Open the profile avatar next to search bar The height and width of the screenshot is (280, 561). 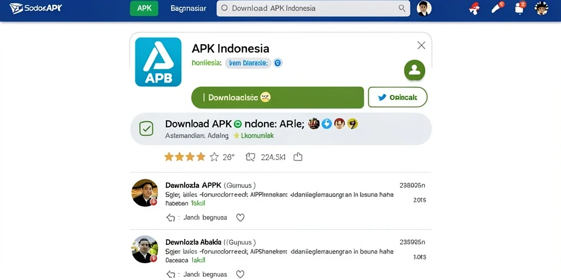[x=424, y=8]
